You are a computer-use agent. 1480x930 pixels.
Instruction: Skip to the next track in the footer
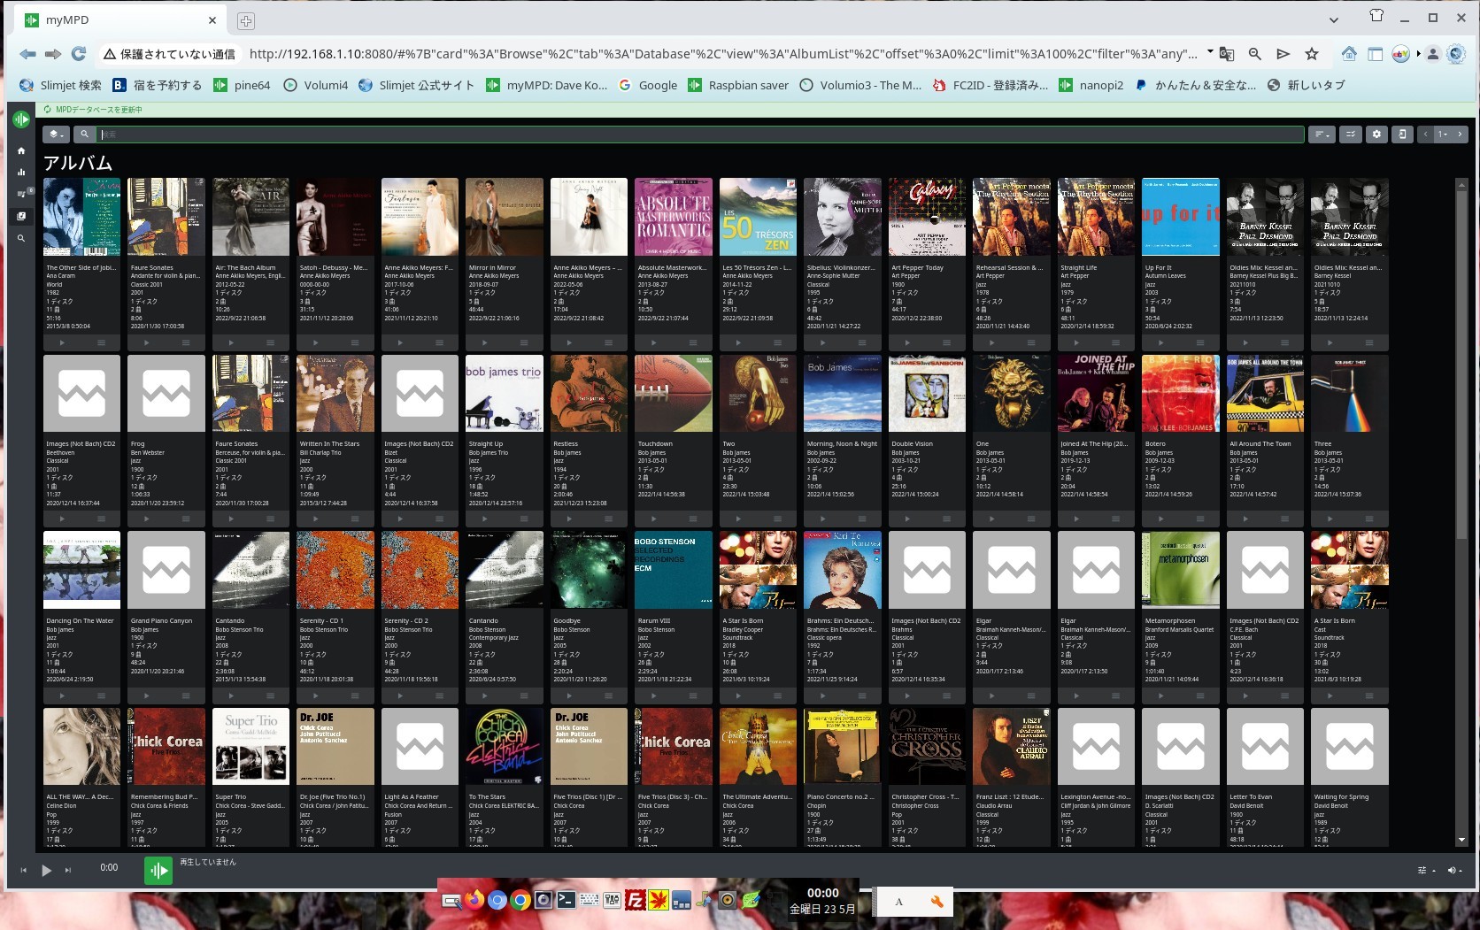coord(68,871)
